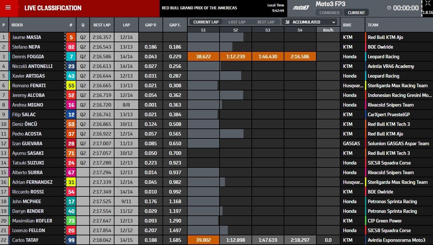Click the Solunion GASGAS Aspar Team name
The image size is (433, 245).
pos(399,143)
